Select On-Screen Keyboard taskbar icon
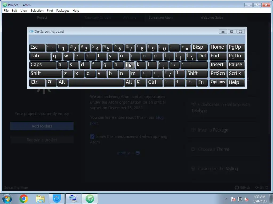 click(x=73, y=199)
